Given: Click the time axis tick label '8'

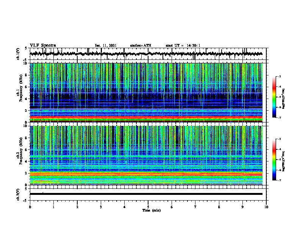Looking at the screenshot, I should pos(219,207).
